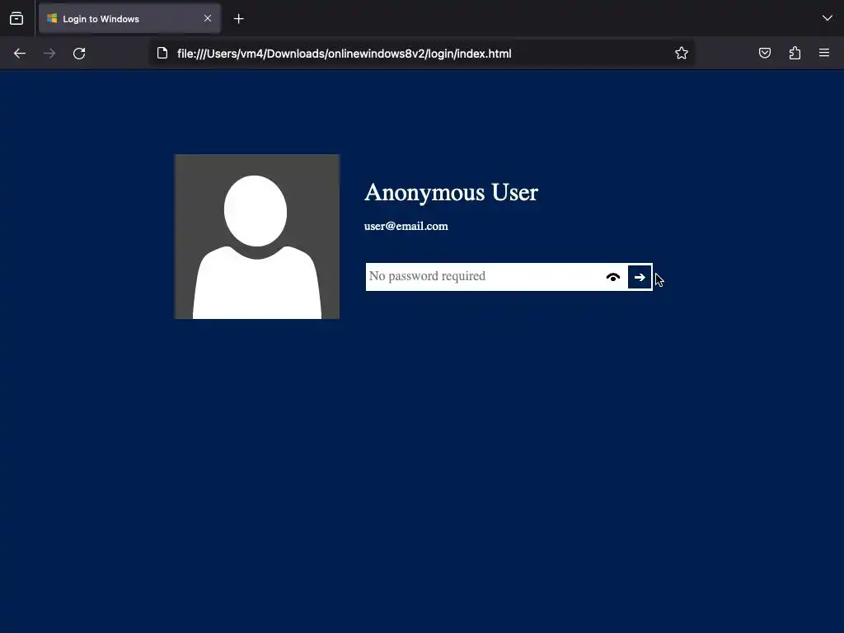Click the Anonymous User avatar picture
Viewport: 844px width, 633px height.
click(x=257, y=237)
